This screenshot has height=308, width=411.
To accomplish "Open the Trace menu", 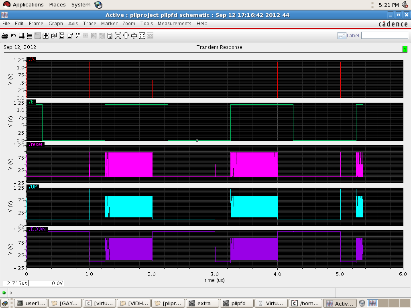I will tap(90, 24).
